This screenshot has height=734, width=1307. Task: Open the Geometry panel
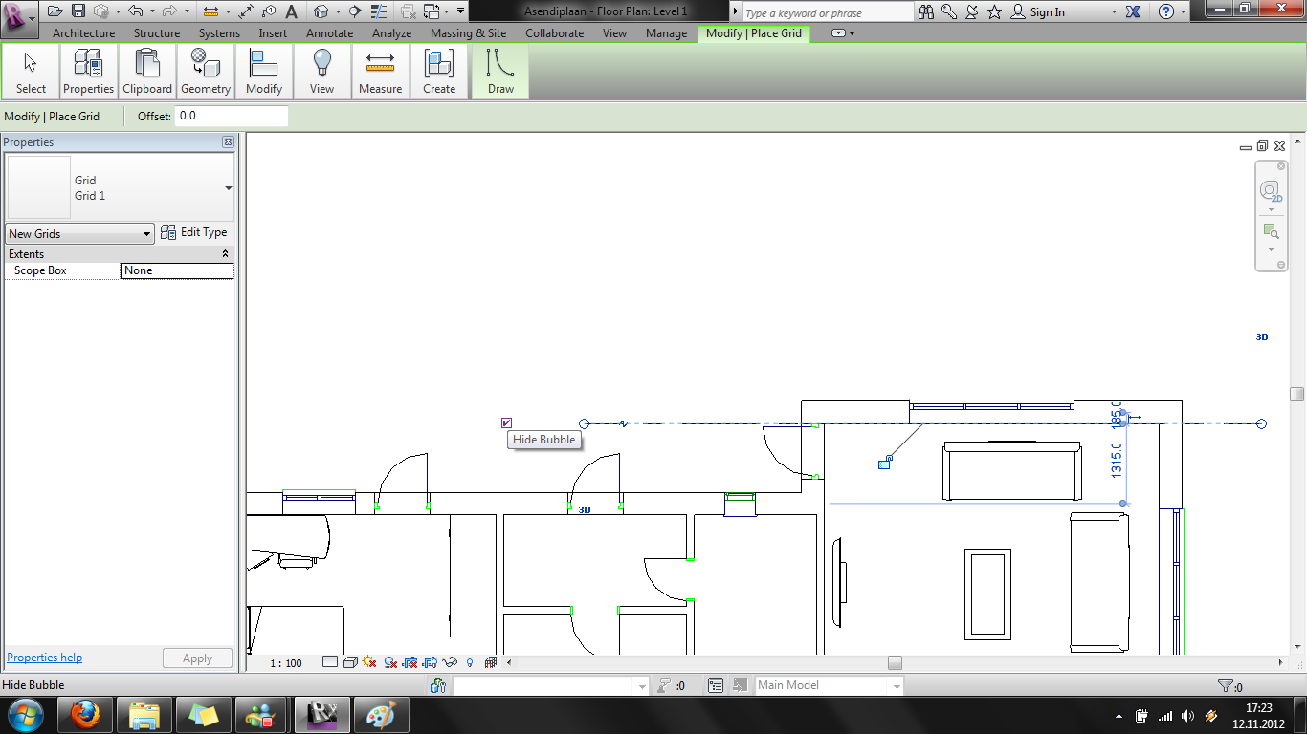pyautogui.click(x=205, y=72)
